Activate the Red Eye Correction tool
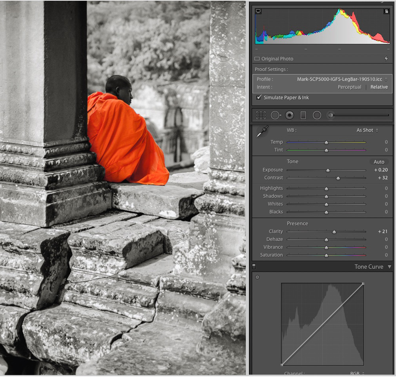The height and width of the screenshot is (377, 396). click(x=289, y=115)
